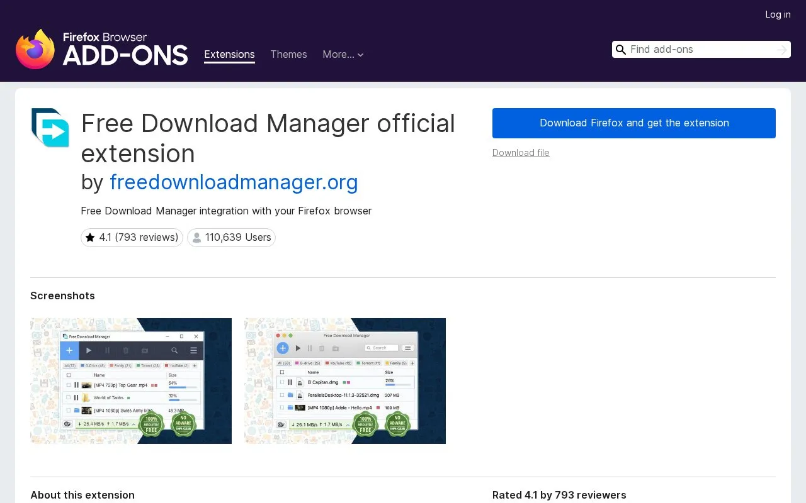
Task: Click the Free Download Manager extension icon
Action: pos(50,128)
